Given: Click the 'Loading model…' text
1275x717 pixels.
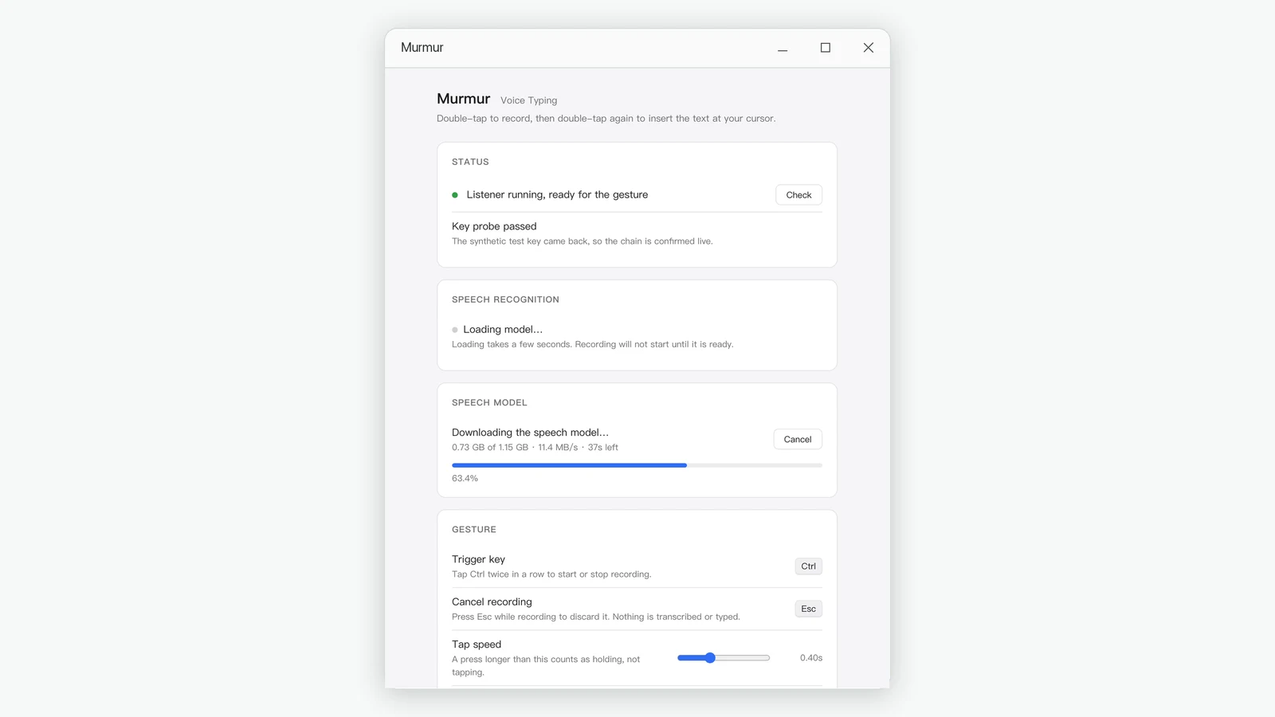Looking at the screenshot, I should 503,330.
